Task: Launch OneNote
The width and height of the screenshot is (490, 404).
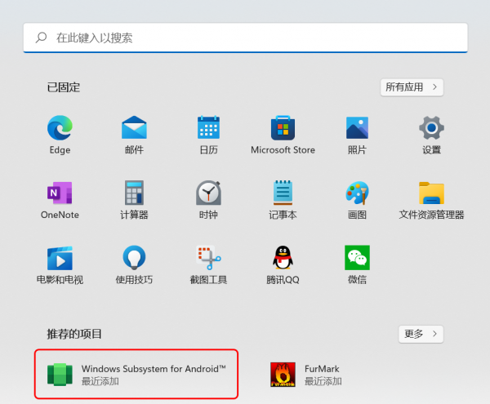Action: tap(60, 200)
